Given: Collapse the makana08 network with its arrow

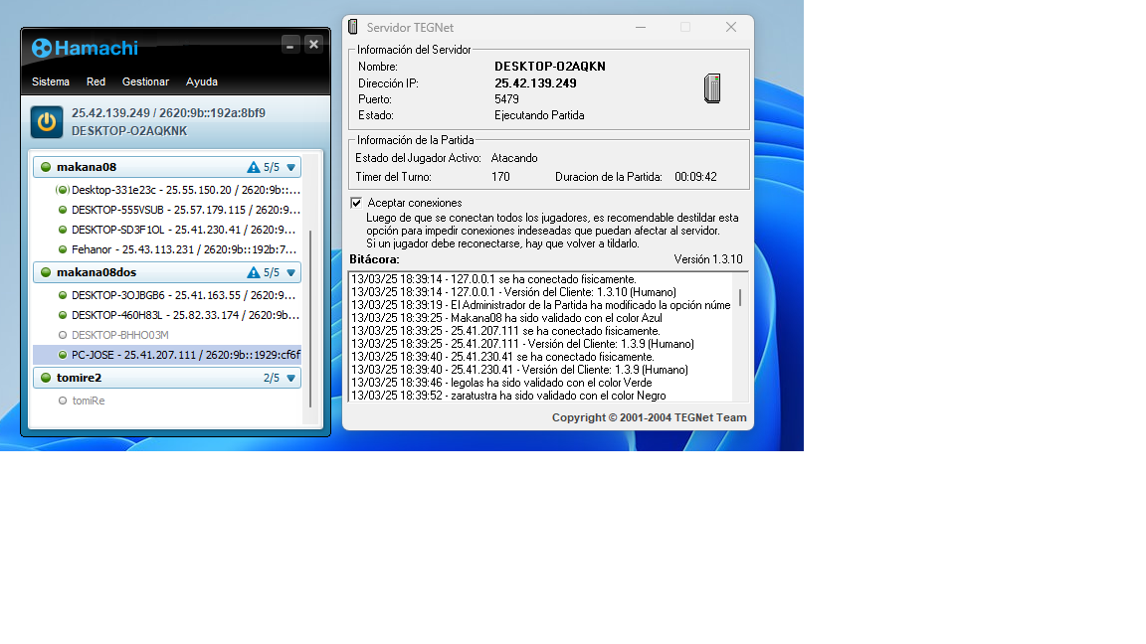Looking at the screenshot, I should click(290, 168).
